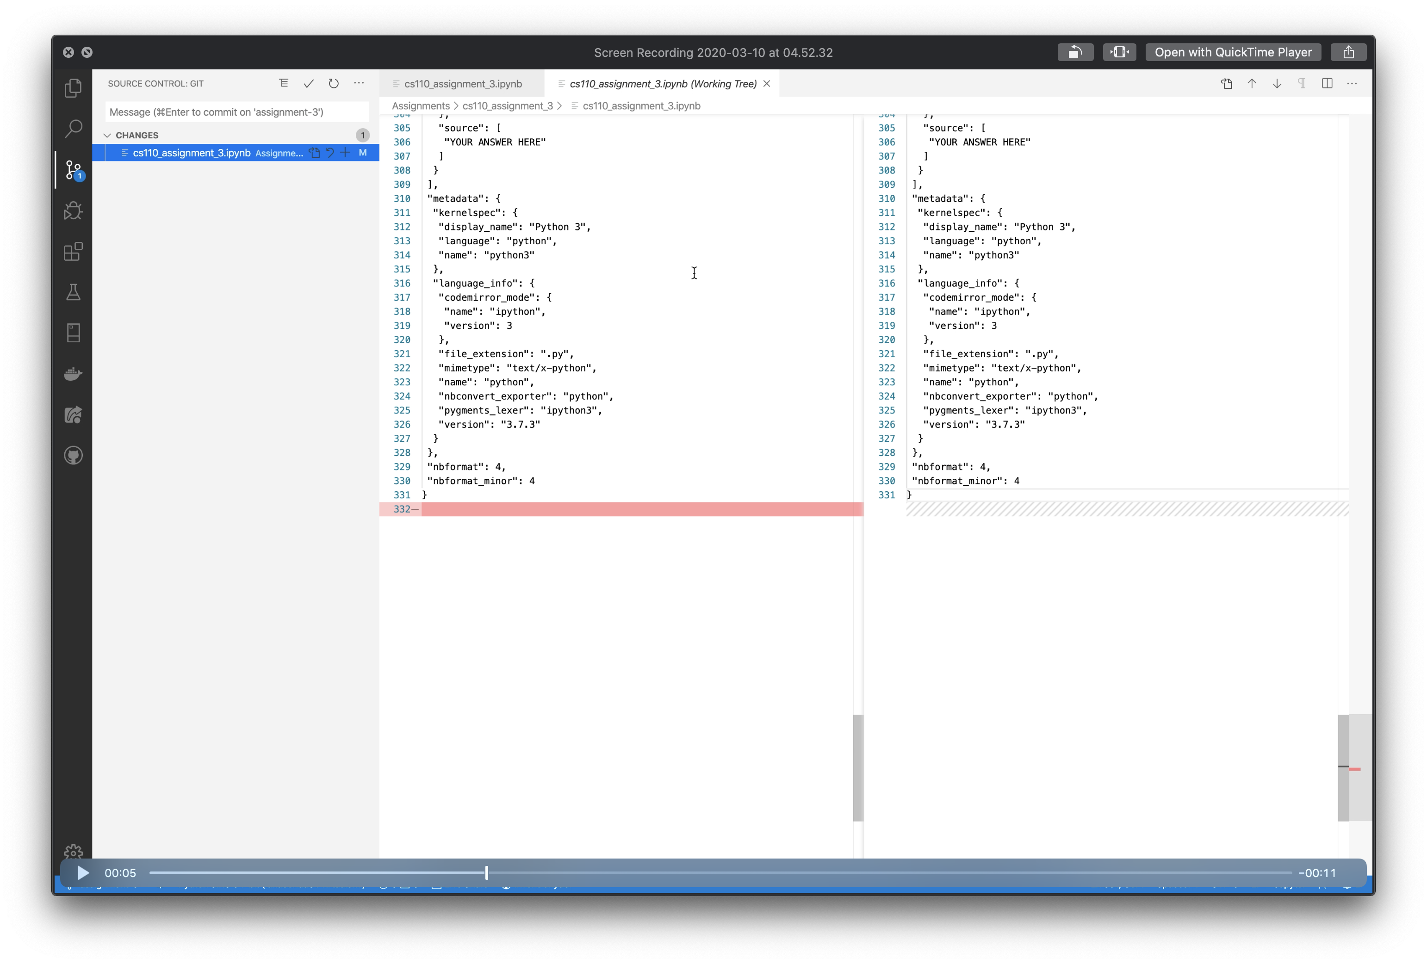This screenshot has height=964, width=1427.
Task: Select the Run and Debug icon
Action: click(73, 210)
